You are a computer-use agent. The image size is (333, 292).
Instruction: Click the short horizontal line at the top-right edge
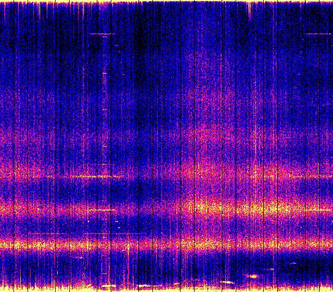[317, 34]
